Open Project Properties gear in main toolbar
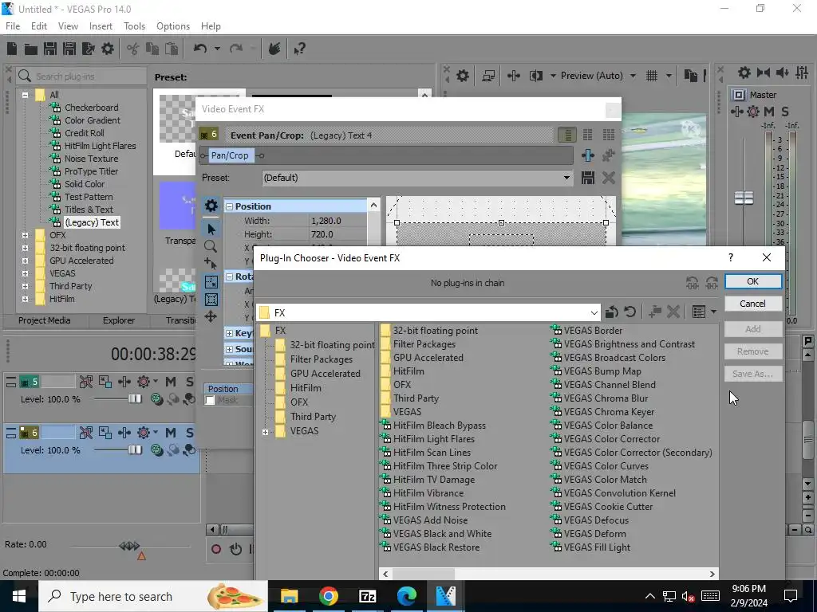This screenshot has height=612, width=817. [108, 49]
